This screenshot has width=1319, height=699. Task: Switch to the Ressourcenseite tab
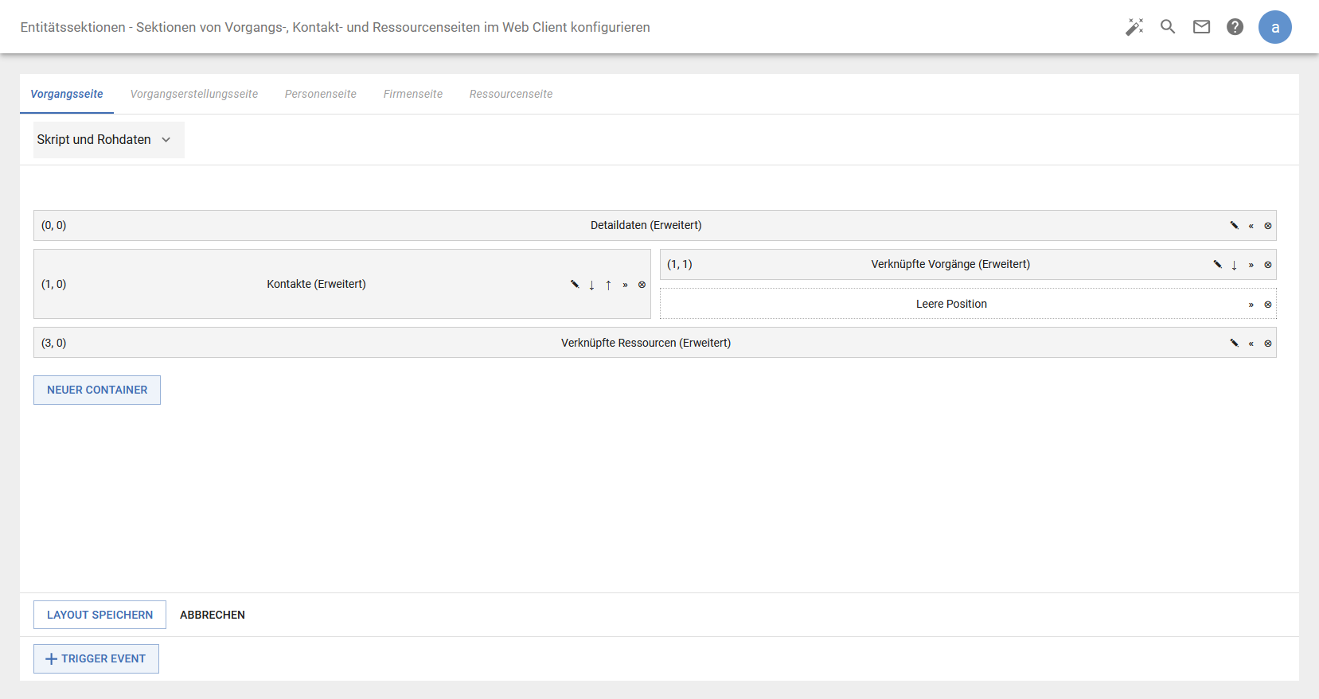[x=510, y=94]
